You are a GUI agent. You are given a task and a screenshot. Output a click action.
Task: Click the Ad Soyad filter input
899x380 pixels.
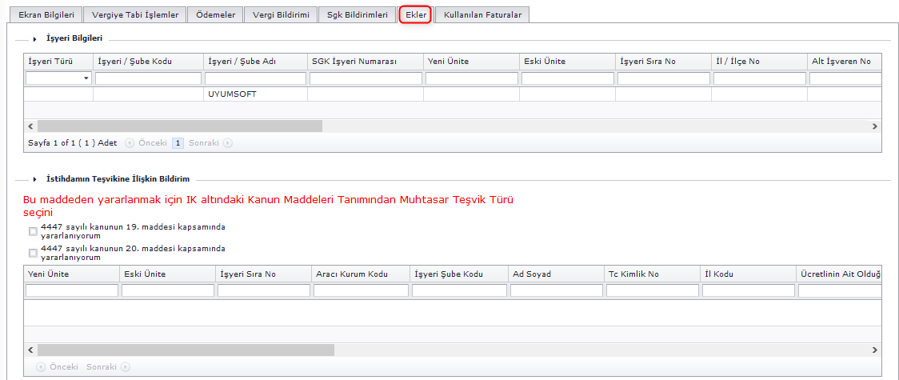(556, 290)
